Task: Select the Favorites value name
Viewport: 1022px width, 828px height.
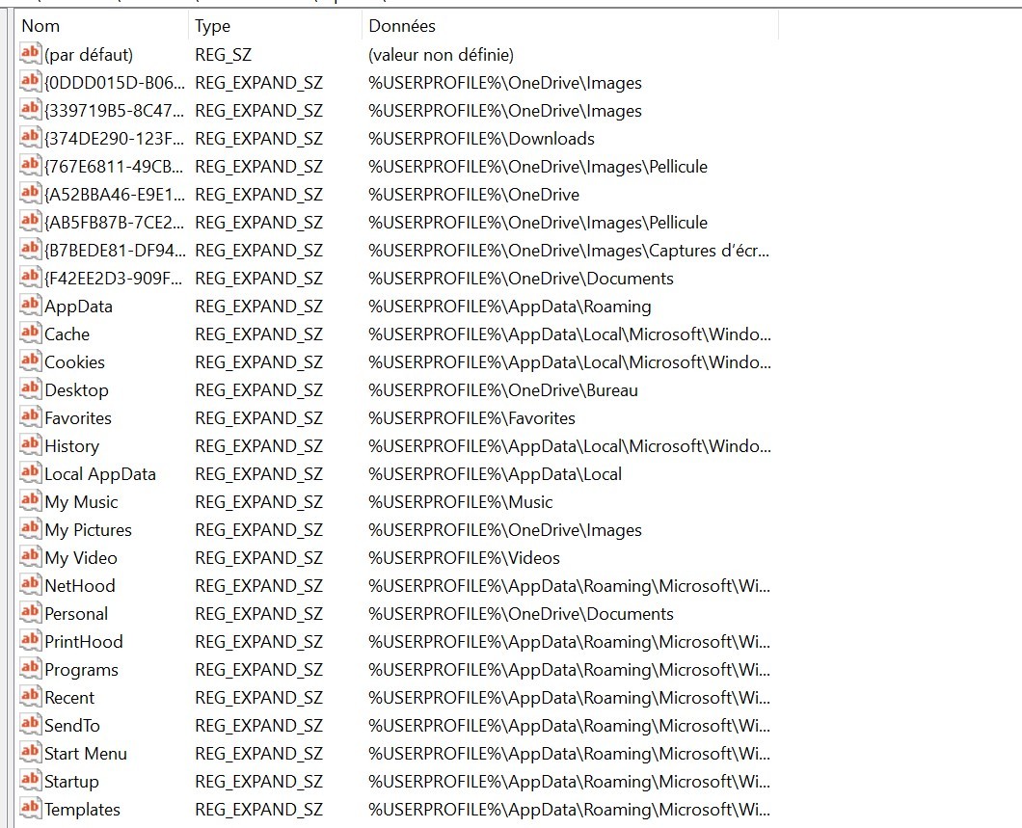Action: pos(78,418)
